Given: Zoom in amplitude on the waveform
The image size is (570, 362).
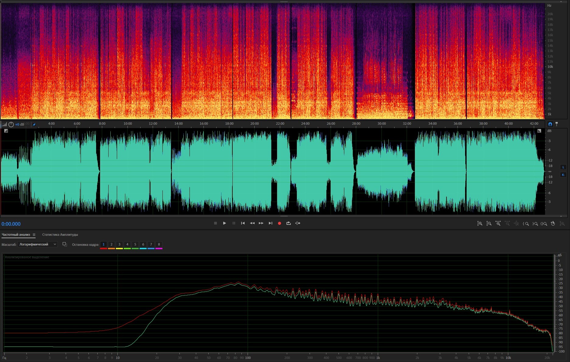Looking at the screenshot, I should 480,224.
